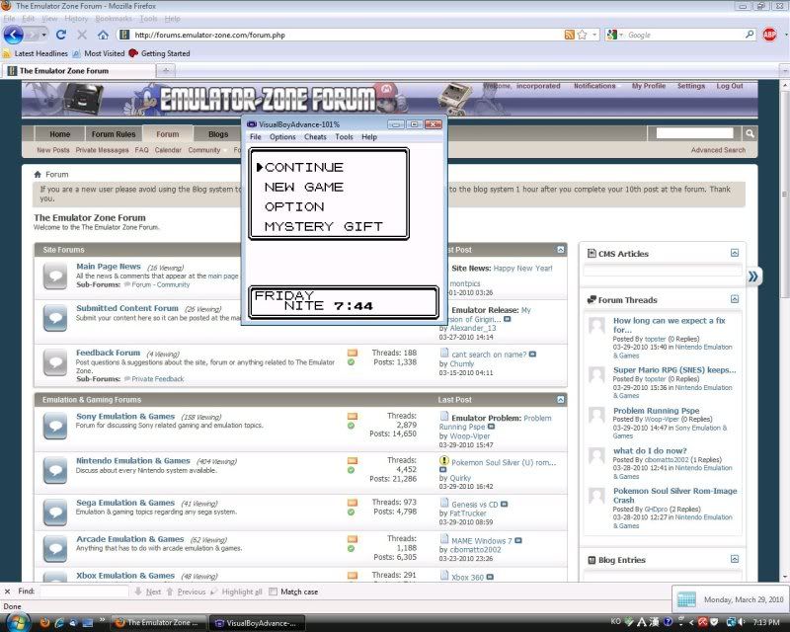Open Most Visited bookmarks toolbar item

pyautogui.click(x=100, y=53)
